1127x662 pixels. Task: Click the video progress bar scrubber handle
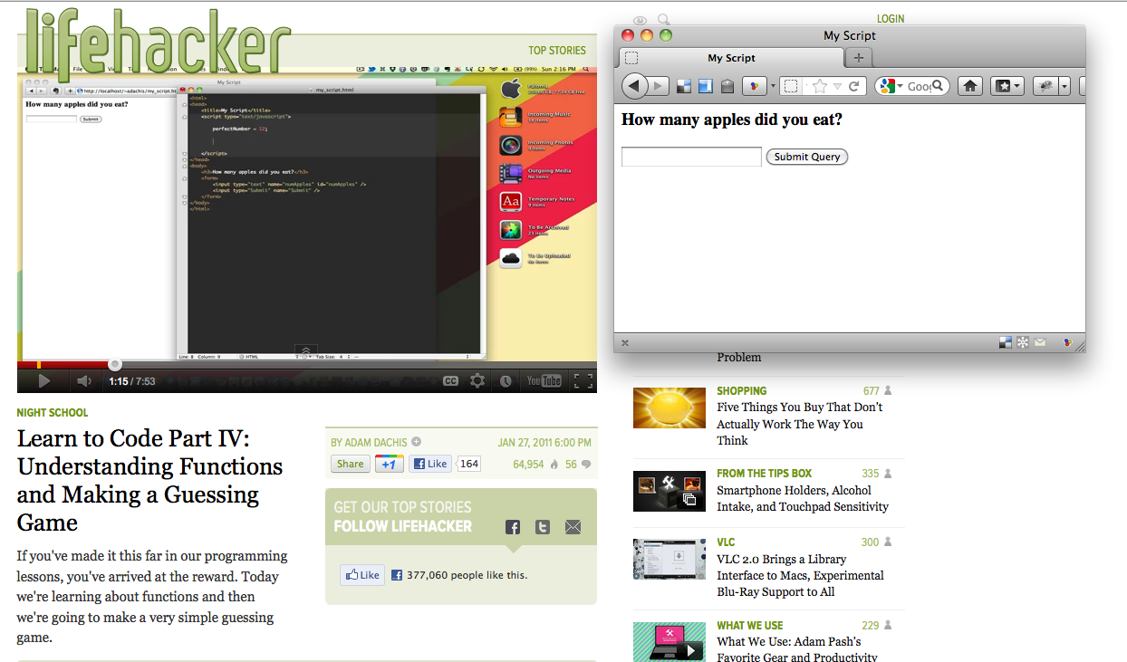[x=115, y=364]
